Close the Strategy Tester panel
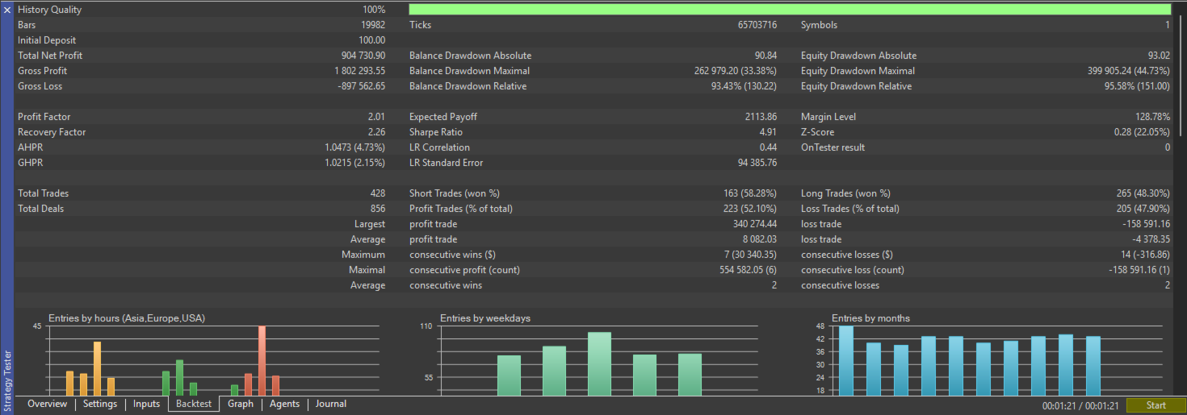Viewport: 1187px width, 415px height. 7,10
